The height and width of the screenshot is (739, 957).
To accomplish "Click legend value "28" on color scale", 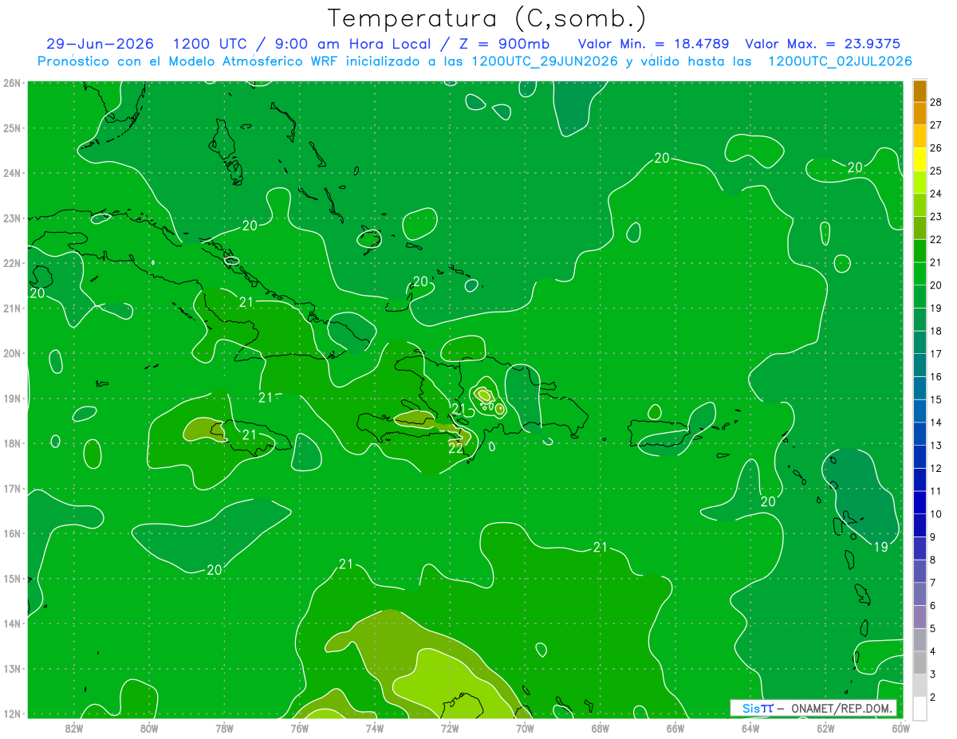I will pyautogui.click(x=935, y=102).
